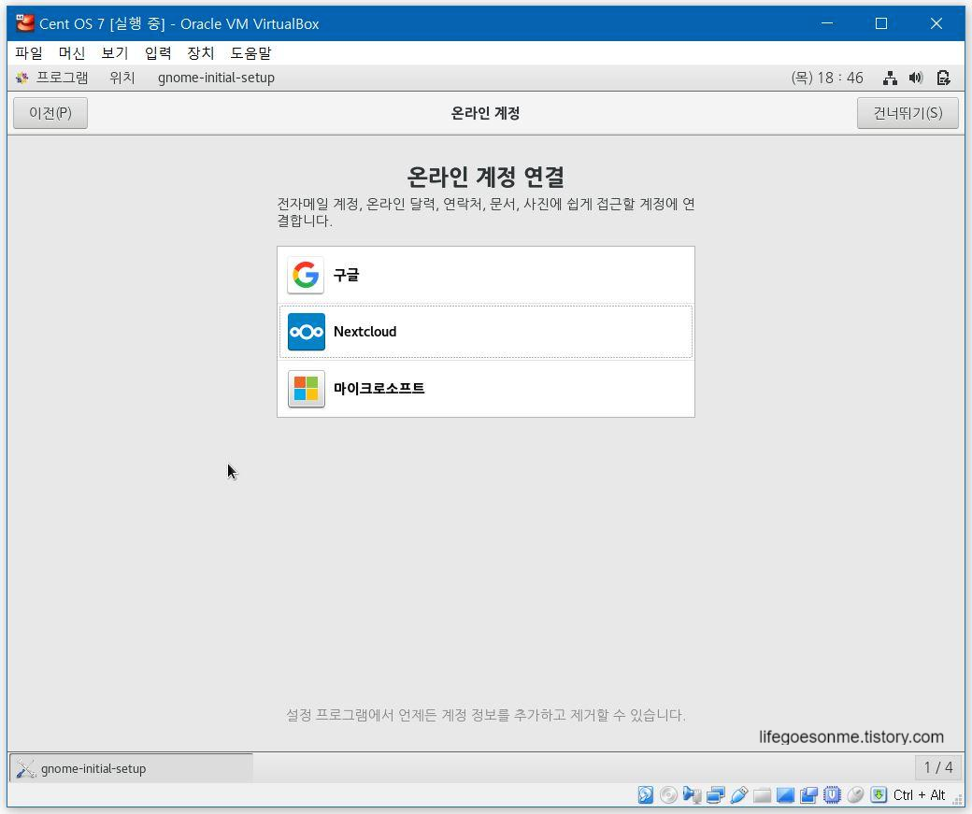Open the GNOME power/logout icon
Image resolution: width=972 pixels, height=814 pixels.
point(943,78)
